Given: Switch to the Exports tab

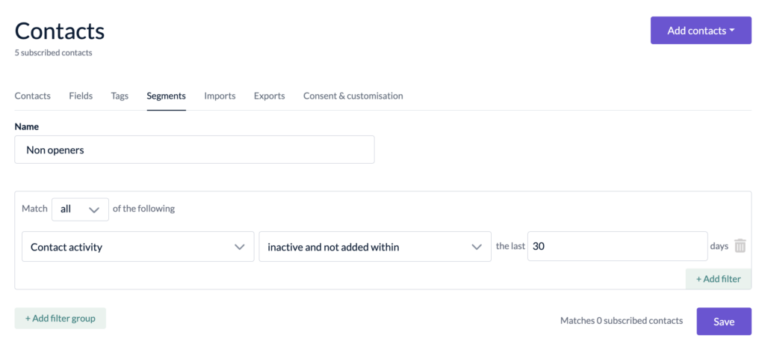Looking at the screenshot, I should [269, 96].
